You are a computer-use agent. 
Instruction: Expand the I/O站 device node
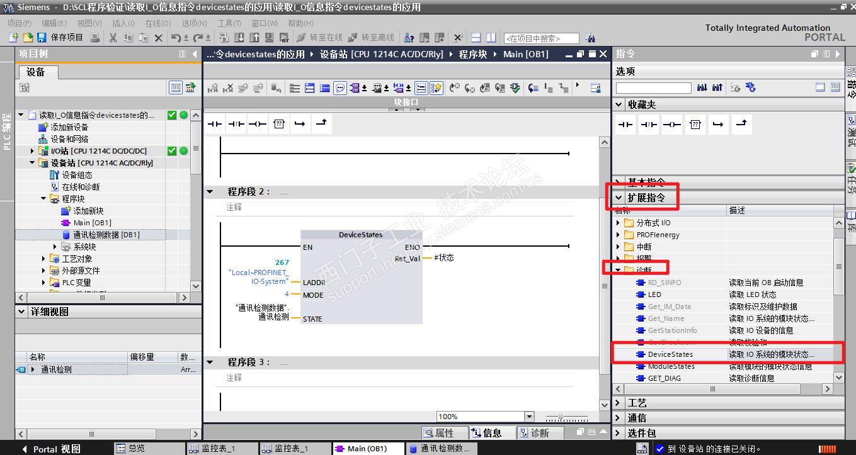click(32, 151)
